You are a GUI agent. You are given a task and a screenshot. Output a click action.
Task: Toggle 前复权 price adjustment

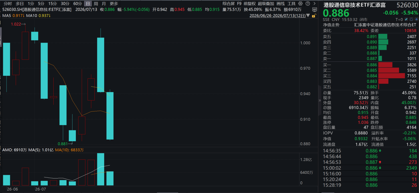point(250,4)
